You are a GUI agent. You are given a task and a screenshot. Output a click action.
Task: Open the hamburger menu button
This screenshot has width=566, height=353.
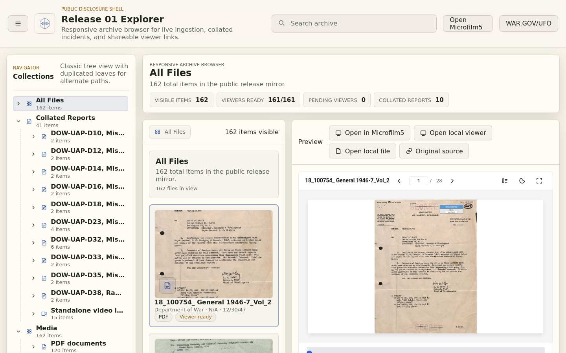tap(18, 24)
